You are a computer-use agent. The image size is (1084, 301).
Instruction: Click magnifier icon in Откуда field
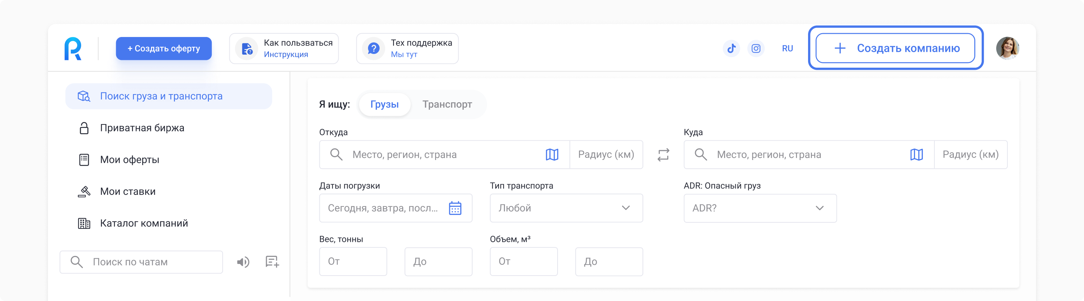coord(336,154)
